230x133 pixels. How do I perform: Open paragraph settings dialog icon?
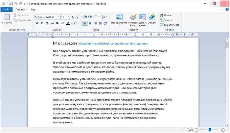(106, 23)
